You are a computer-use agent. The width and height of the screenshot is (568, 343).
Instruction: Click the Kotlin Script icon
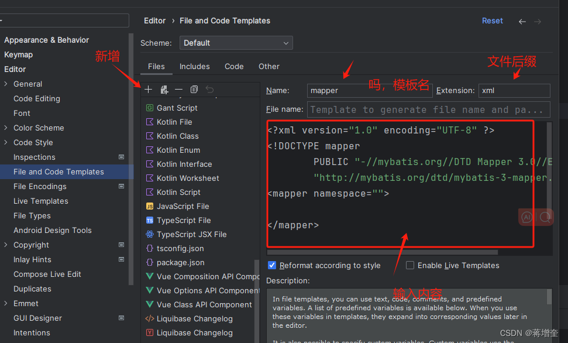150,192
